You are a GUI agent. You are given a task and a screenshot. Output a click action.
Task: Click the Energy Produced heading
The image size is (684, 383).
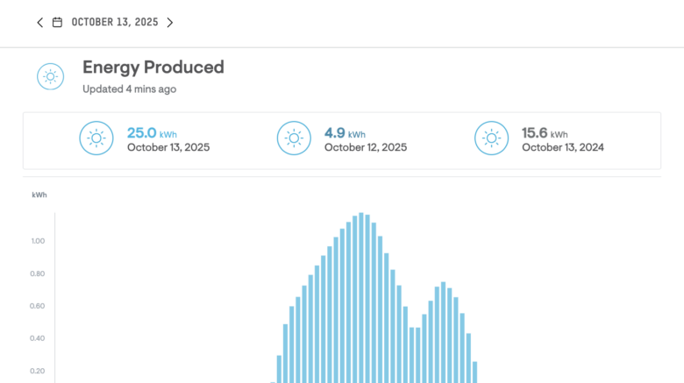point(153,67)
